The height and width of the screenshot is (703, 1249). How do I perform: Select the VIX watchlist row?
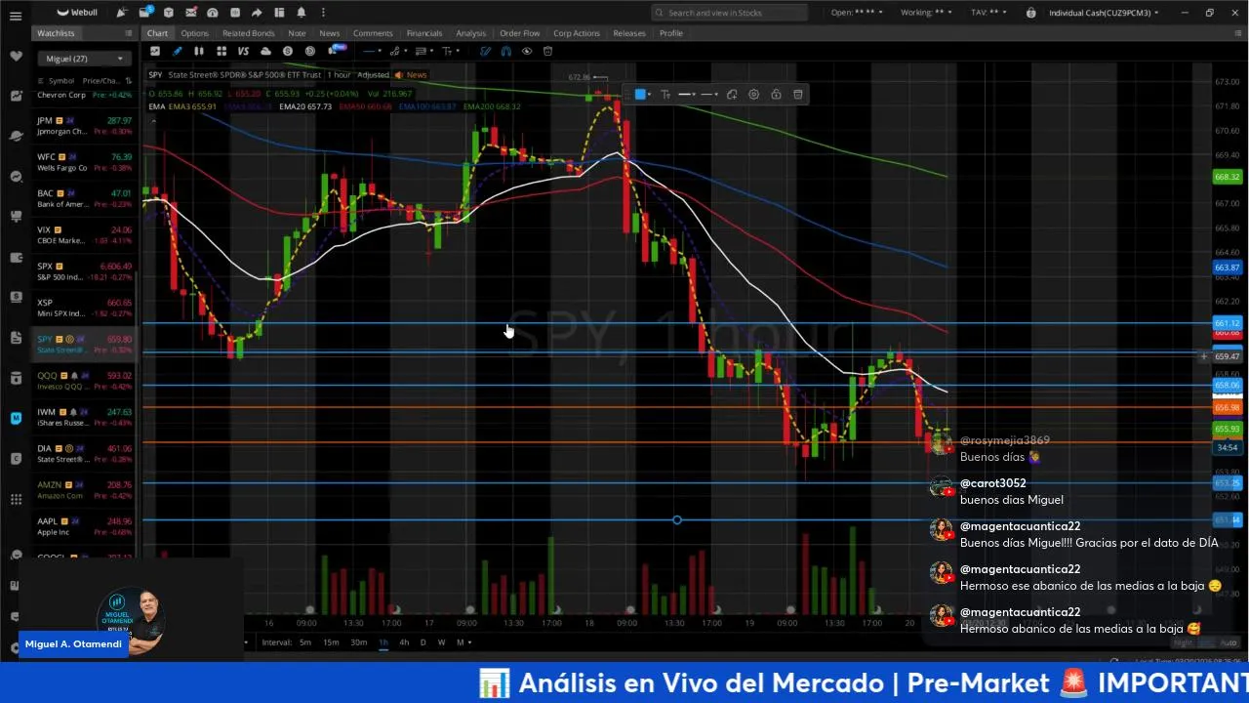tap(84, 235)
